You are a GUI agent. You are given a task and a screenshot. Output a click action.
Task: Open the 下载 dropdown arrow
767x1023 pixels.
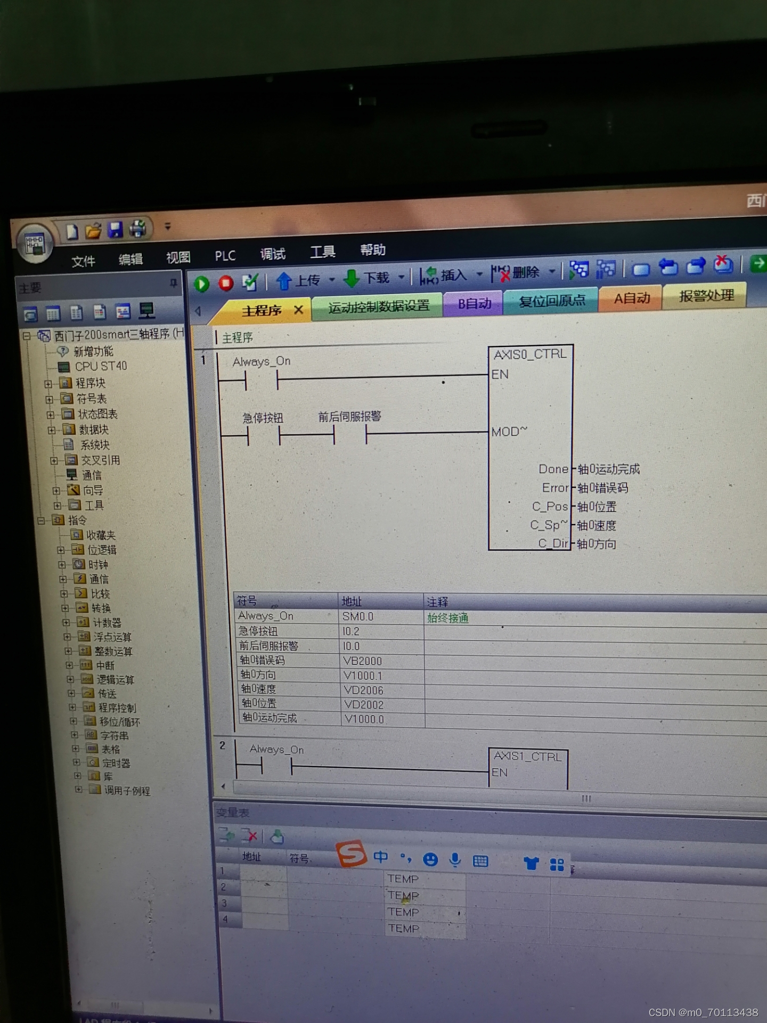point(402,277)
